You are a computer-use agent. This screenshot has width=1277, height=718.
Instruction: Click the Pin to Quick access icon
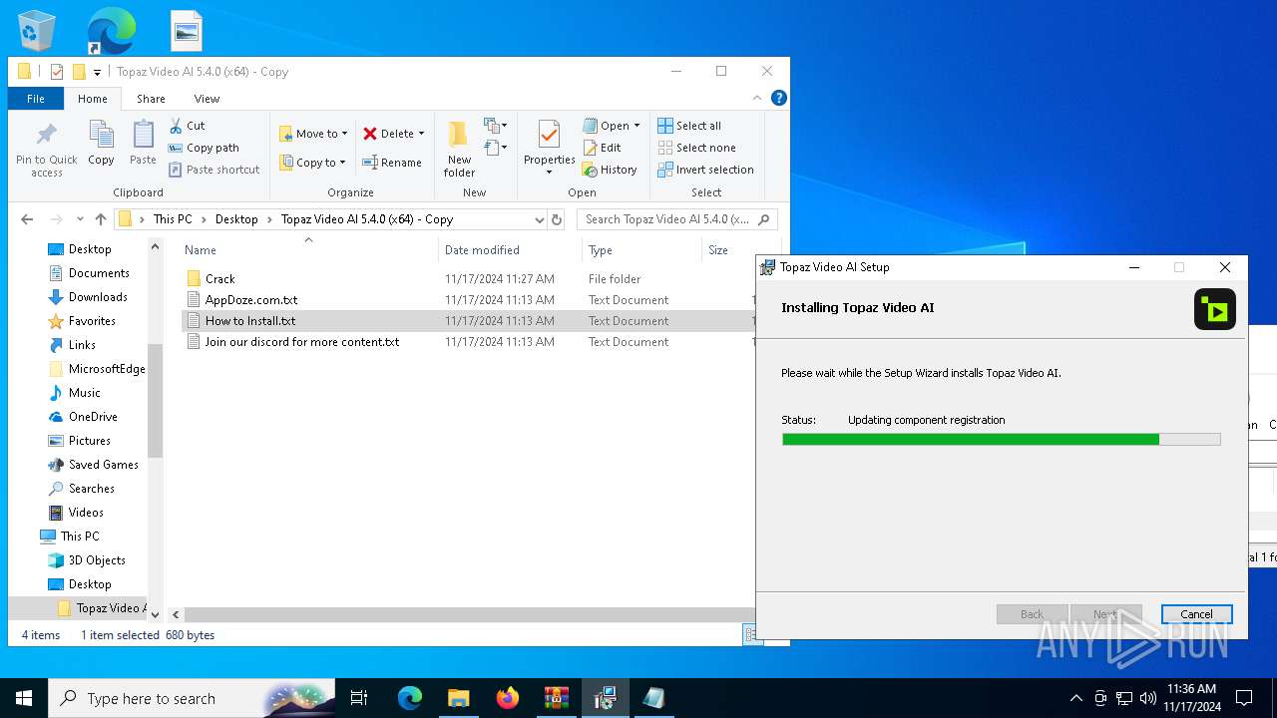pyautogui.click(x=46, y=135)
